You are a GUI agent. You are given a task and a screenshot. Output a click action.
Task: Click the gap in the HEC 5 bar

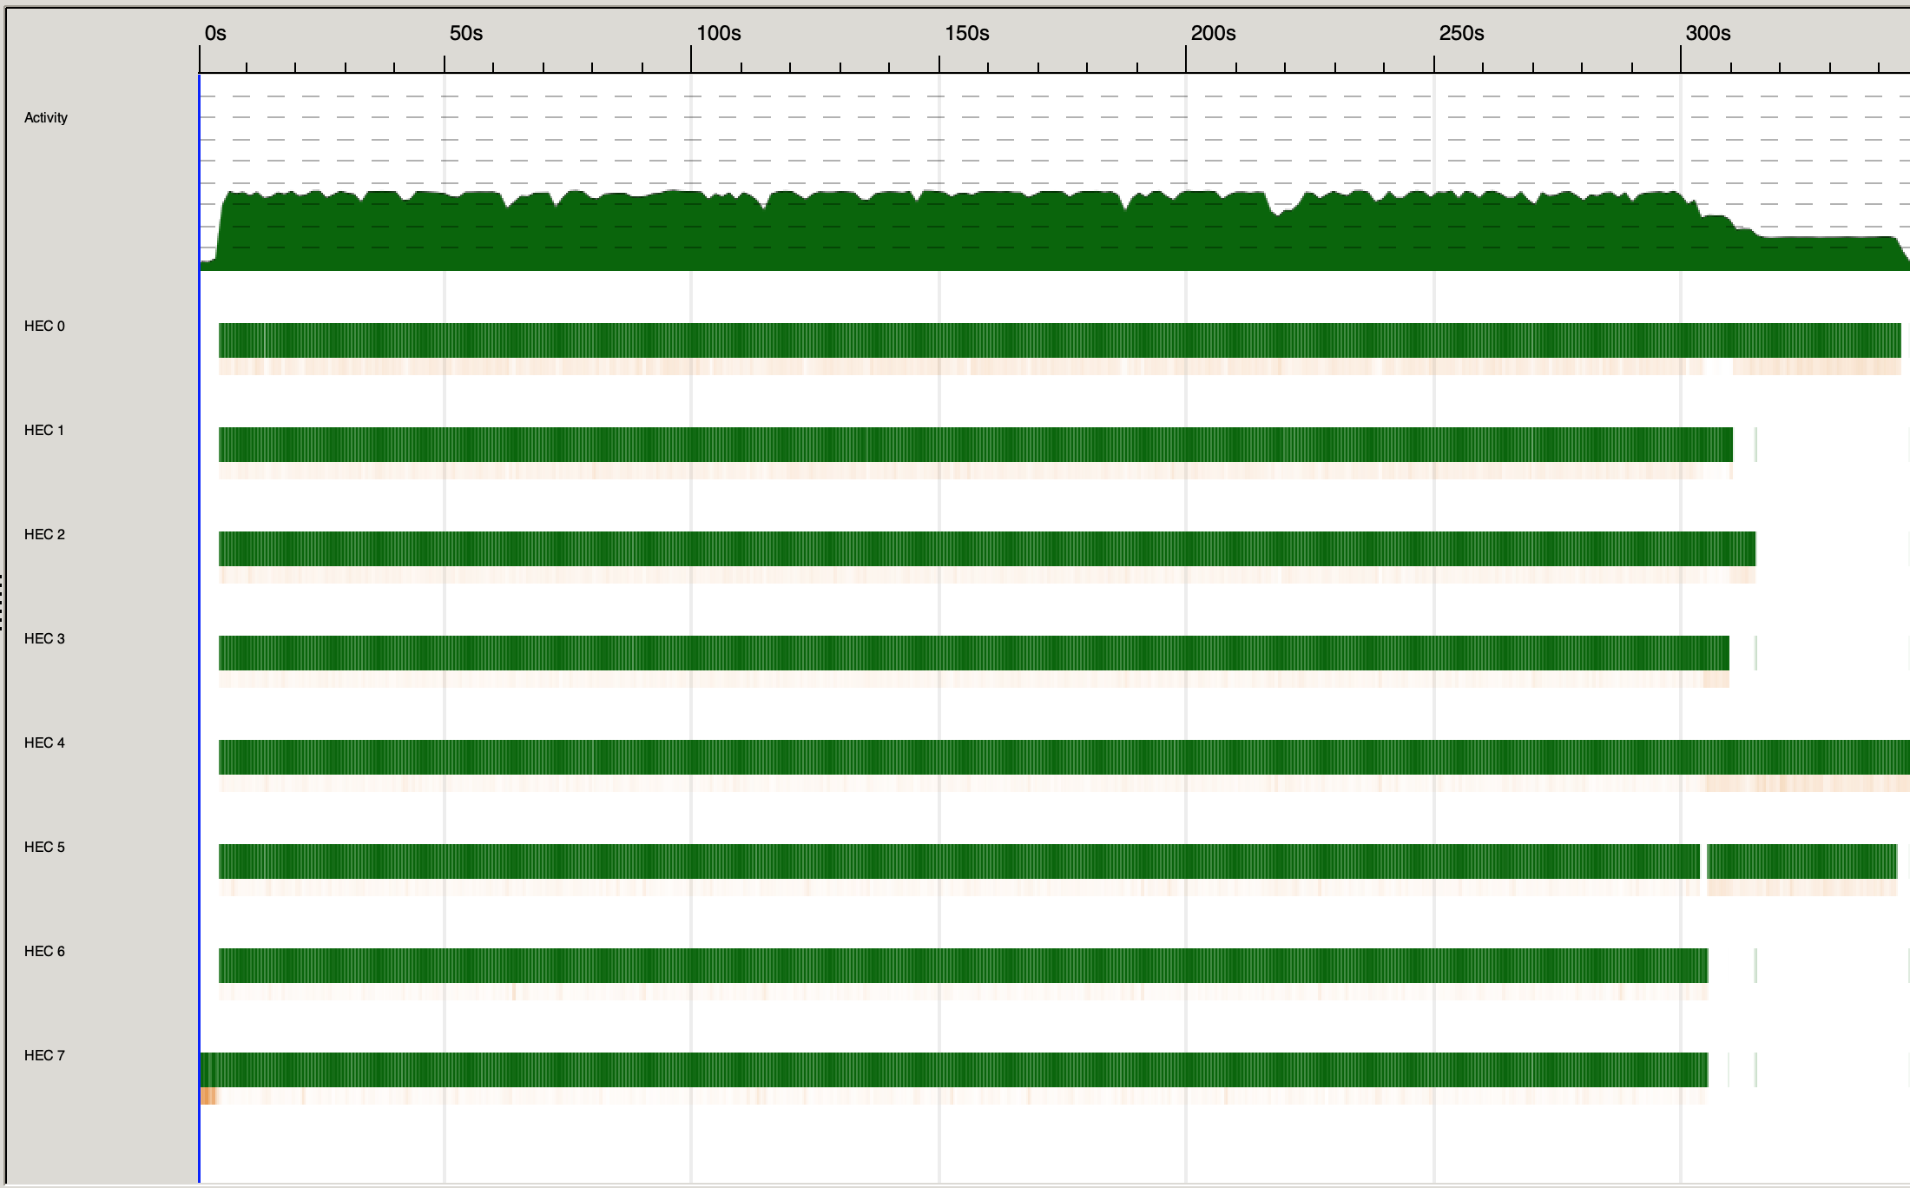coord(1703,861)
